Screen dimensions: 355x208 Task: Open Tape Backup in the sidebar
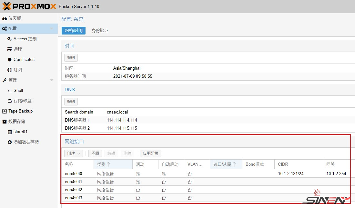pyautogui.click(x=29, y=111)
